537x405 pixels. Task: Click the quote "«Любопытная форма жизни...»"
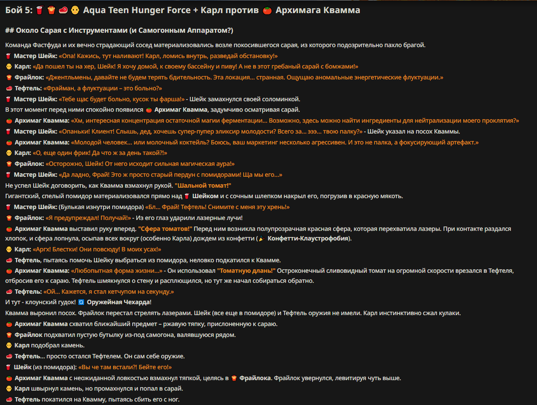(117, 271)
